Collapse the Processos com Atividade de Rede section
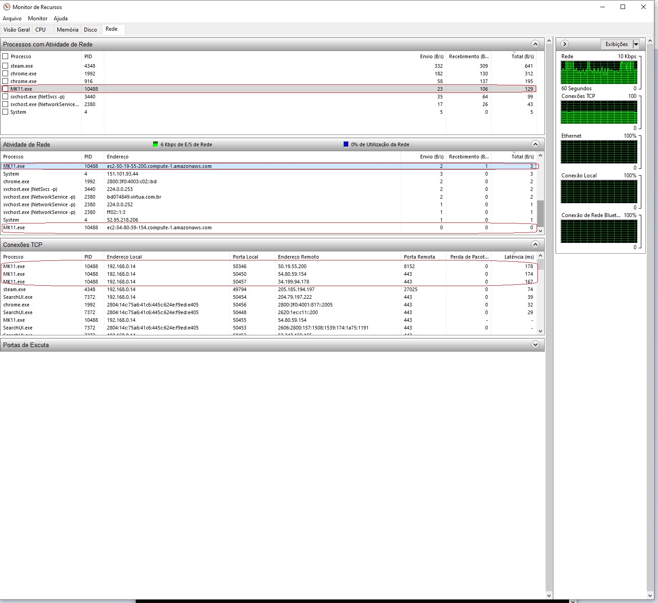 click(x=535, y=44)
